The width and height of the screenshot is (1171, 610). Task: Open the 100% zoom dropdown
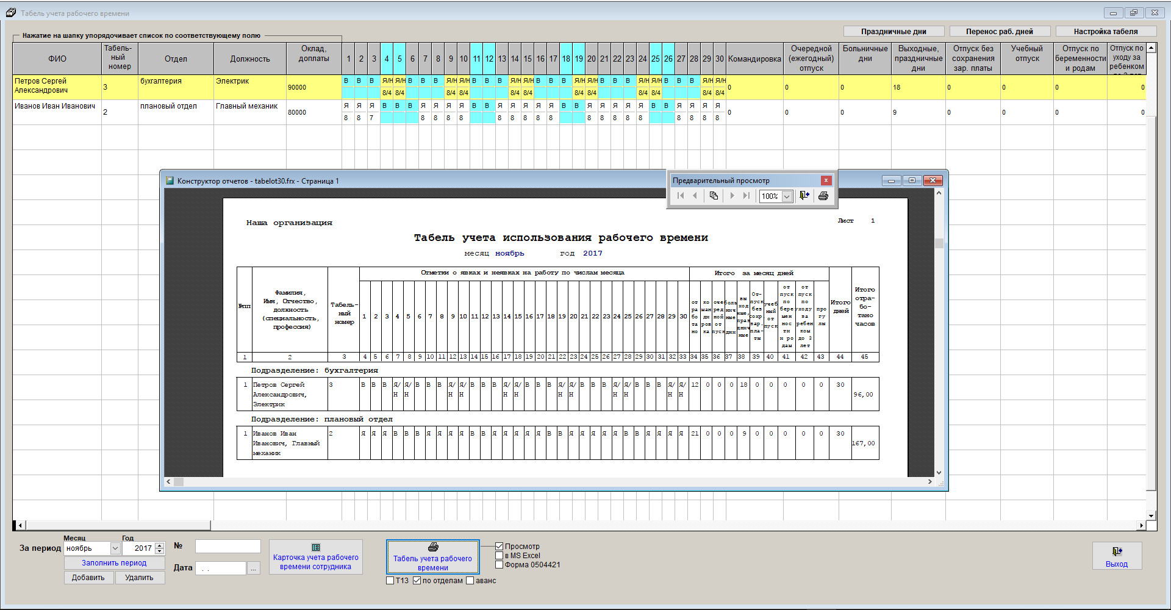787,196
